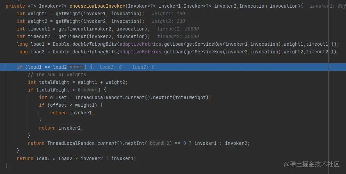This screenshot has width=346, height=174.
Task: Click 'int weight2' declaration
Action: pyautogui.click(x=32, y=21)
